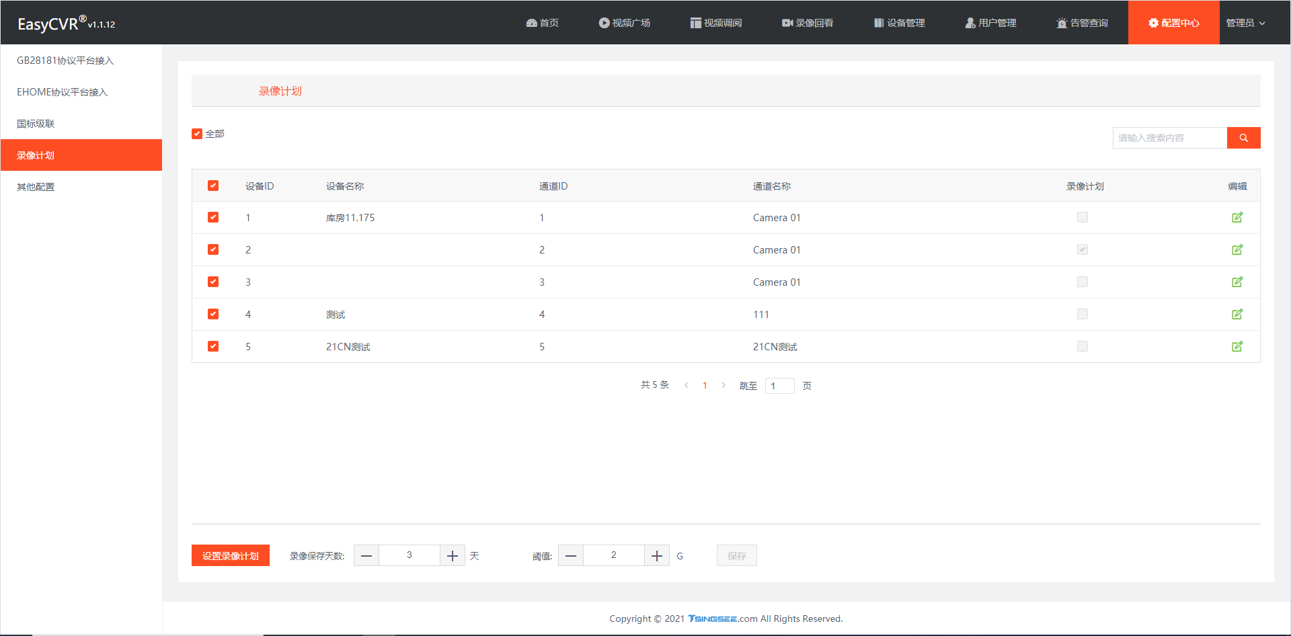Click the search magnifier icon button
This screenshot has width=1291, height=636.
pos(1243,138)
